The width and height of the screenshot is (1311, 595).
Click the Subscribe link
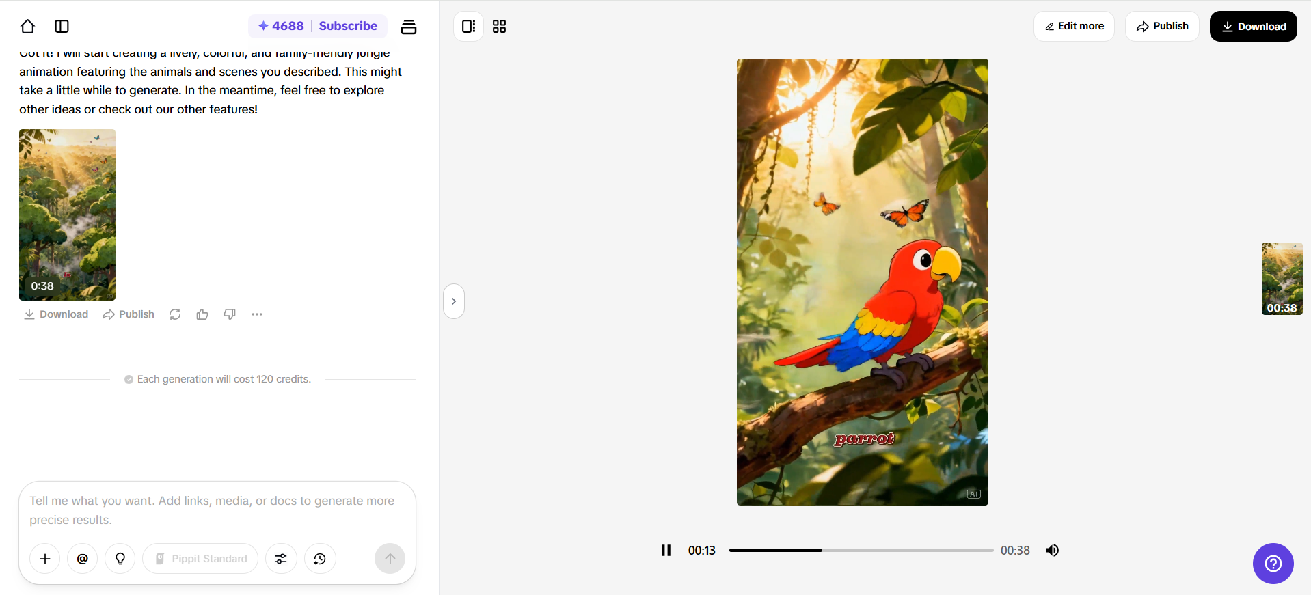pyautogui.click(x=348, y=26)
